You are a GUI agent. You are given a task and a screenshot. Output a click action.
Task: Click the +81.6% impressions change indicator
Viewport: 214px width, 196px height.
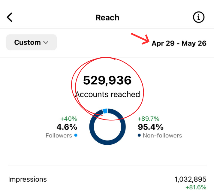click(x=196, y=188)
